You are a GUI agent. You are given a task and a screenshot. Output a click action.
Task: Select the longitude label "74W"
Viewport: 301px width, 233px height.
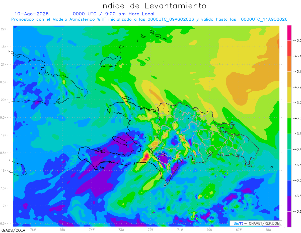coord(92,229)
